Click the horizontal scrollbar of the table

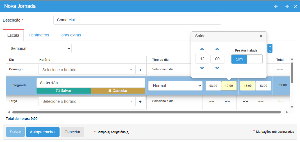(146, 112)
